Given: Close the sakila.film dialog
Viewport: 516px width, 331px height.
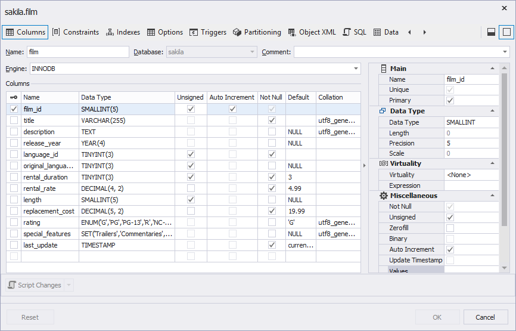Looking at the screenshot, I should pyautogui.click(x=504, y=8).
